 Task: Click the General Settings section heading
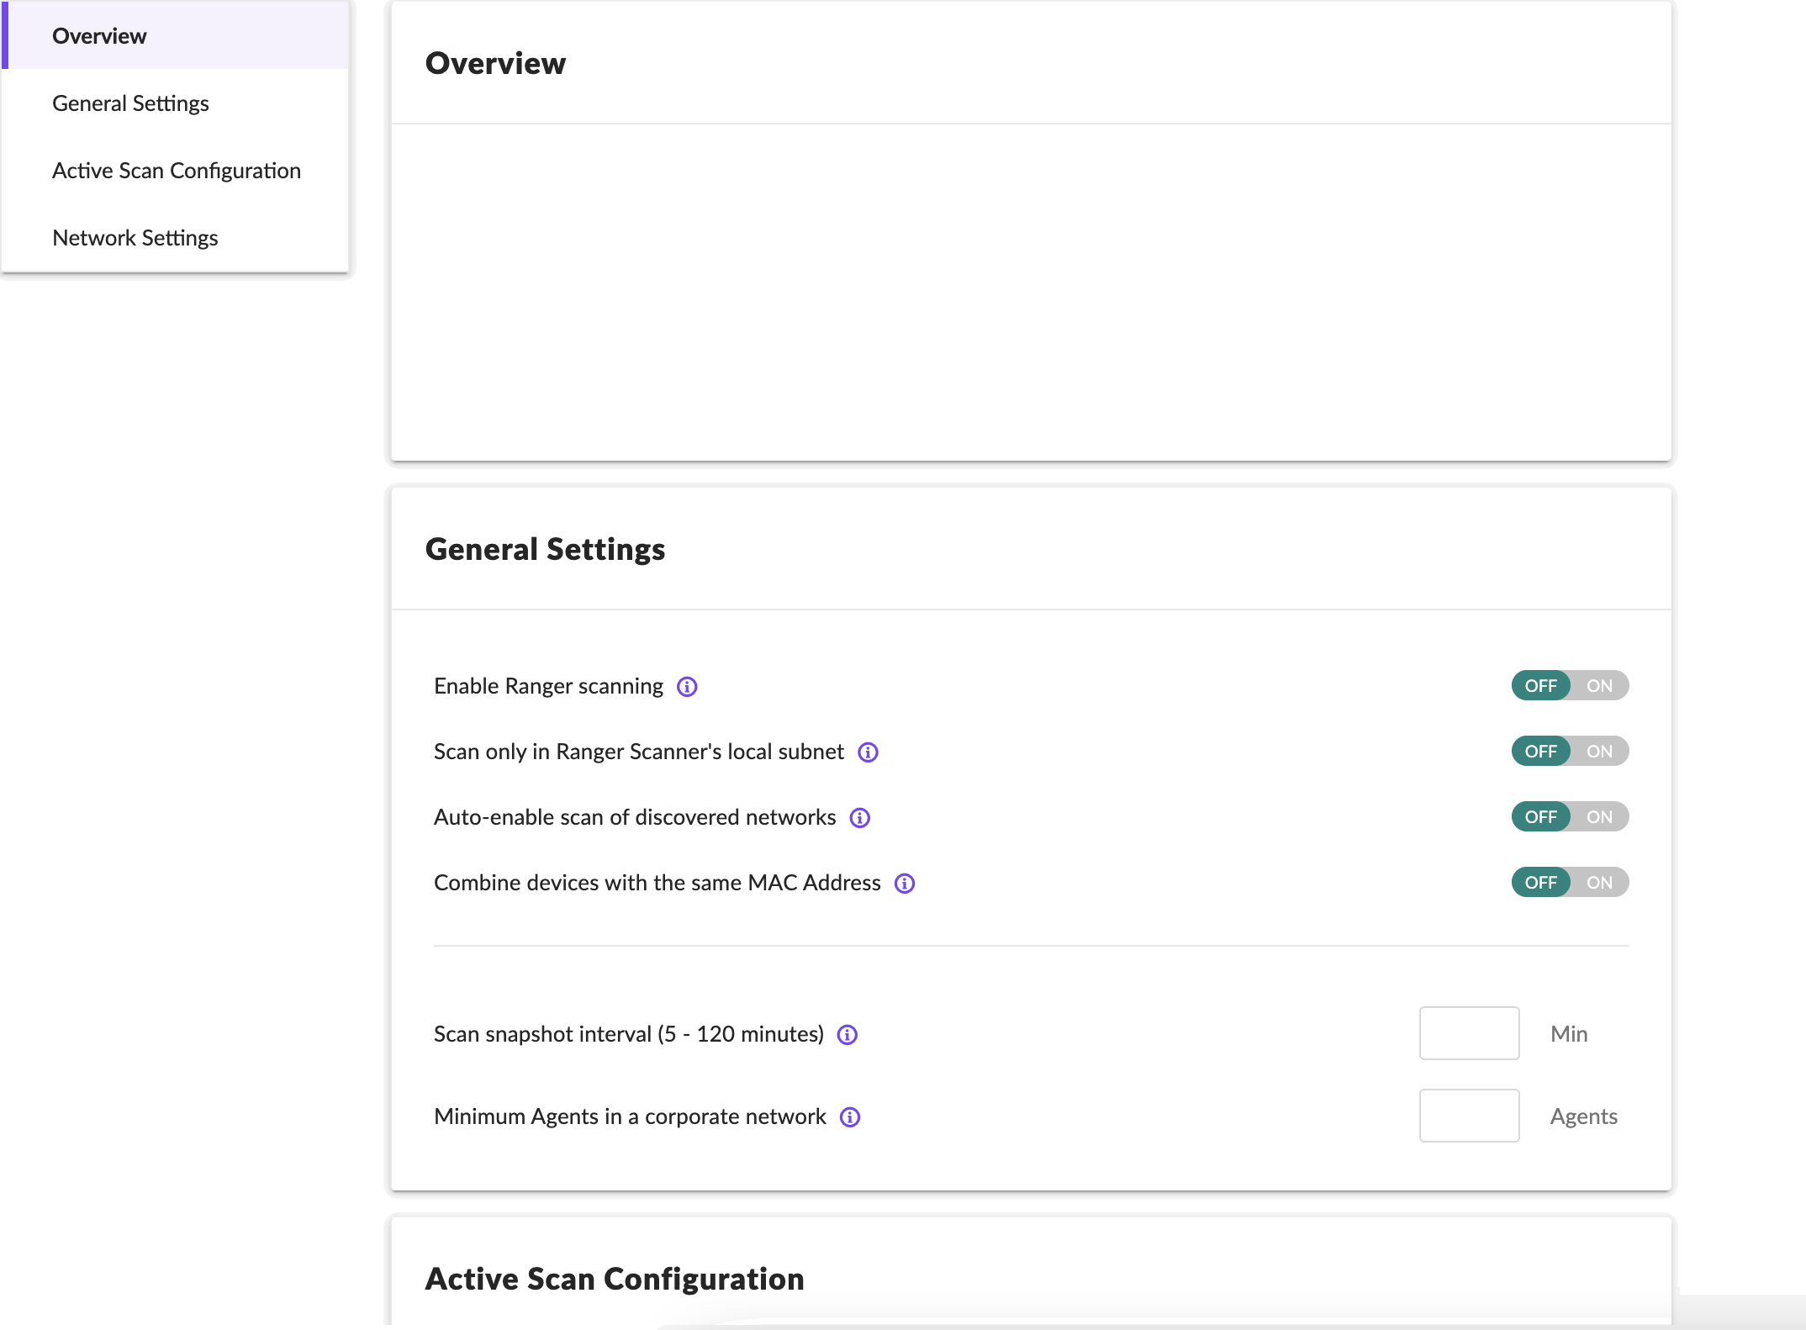point(545,550)
